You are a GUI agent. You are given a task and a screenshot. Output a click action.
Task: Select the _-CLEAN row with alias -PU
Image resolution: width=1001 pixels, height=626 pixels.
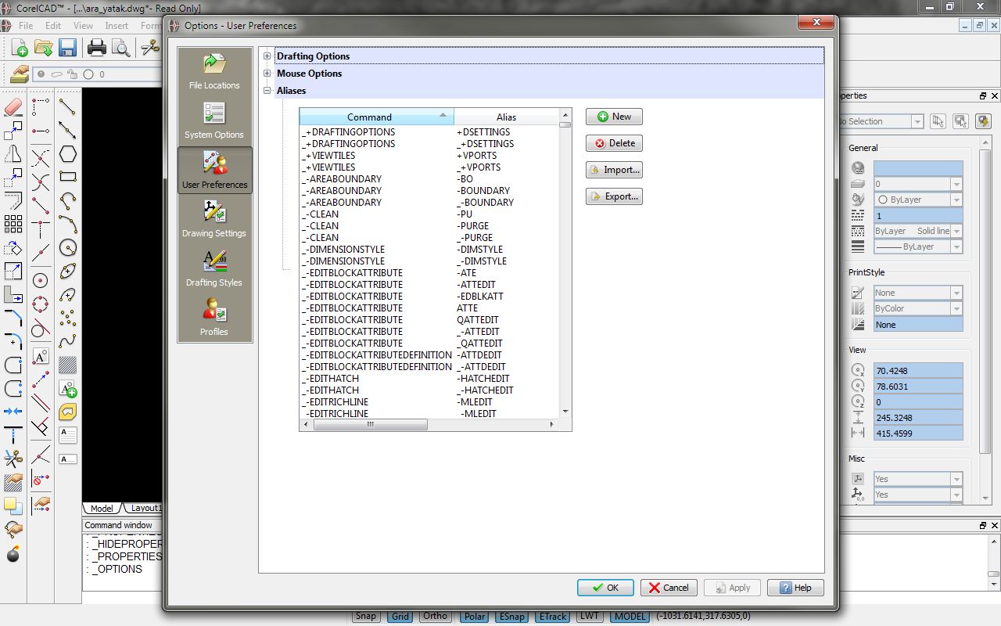pyautogui.click(x=429, y=214)
